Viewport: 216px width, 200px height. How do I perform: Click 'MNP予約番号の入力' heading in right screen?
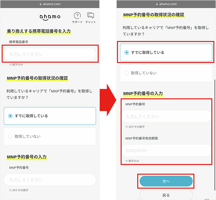pos(143,94)
